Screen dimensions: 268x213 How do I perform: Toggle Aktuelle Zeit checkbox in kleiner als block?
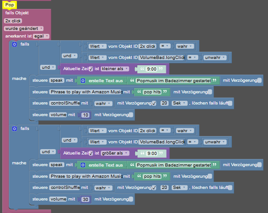[x=91, y=69]
